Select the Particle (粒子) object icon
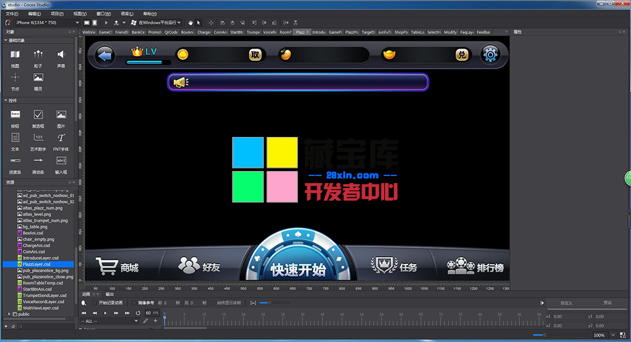Image resolution: width=631 pixels, height=342 pixels. point(38,54)
